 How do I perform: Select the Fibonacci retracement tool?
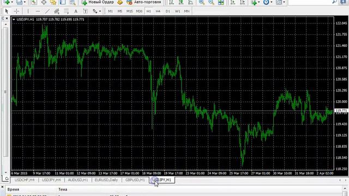(67, 11)
